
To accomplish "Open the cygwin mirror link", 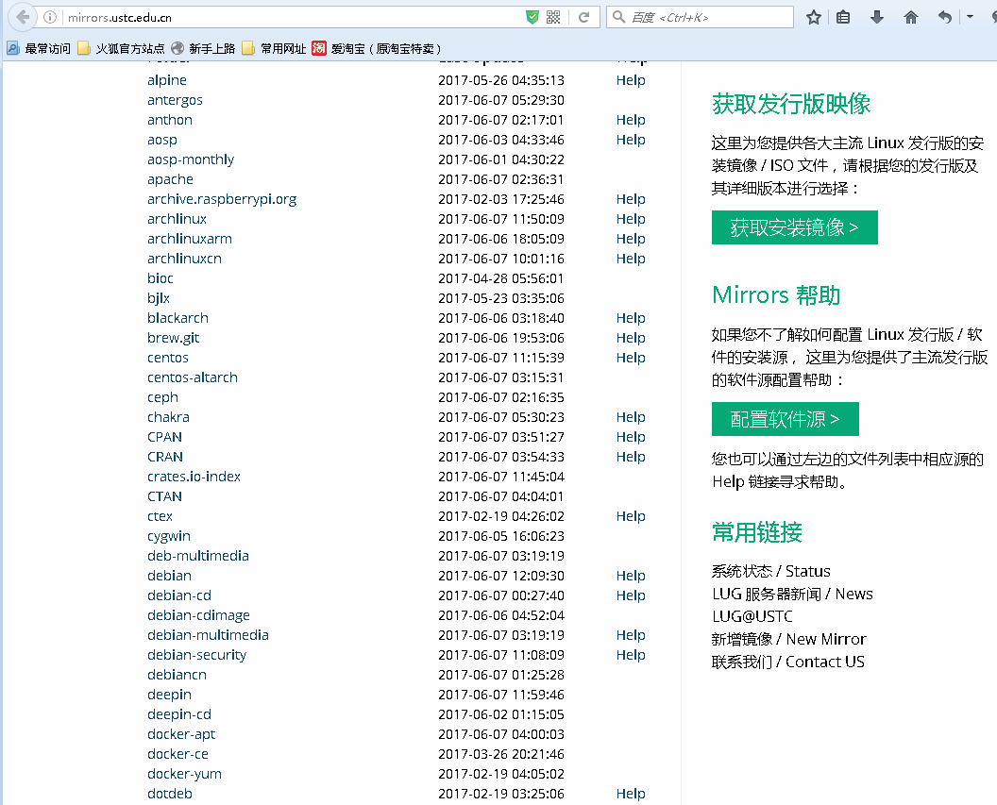I will tap(168, 536).
